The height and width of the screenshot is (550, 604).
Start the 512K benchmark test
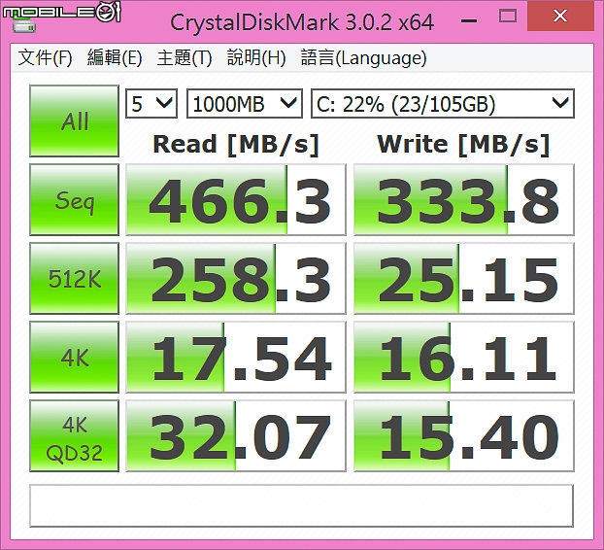click(x=75, y=278)
